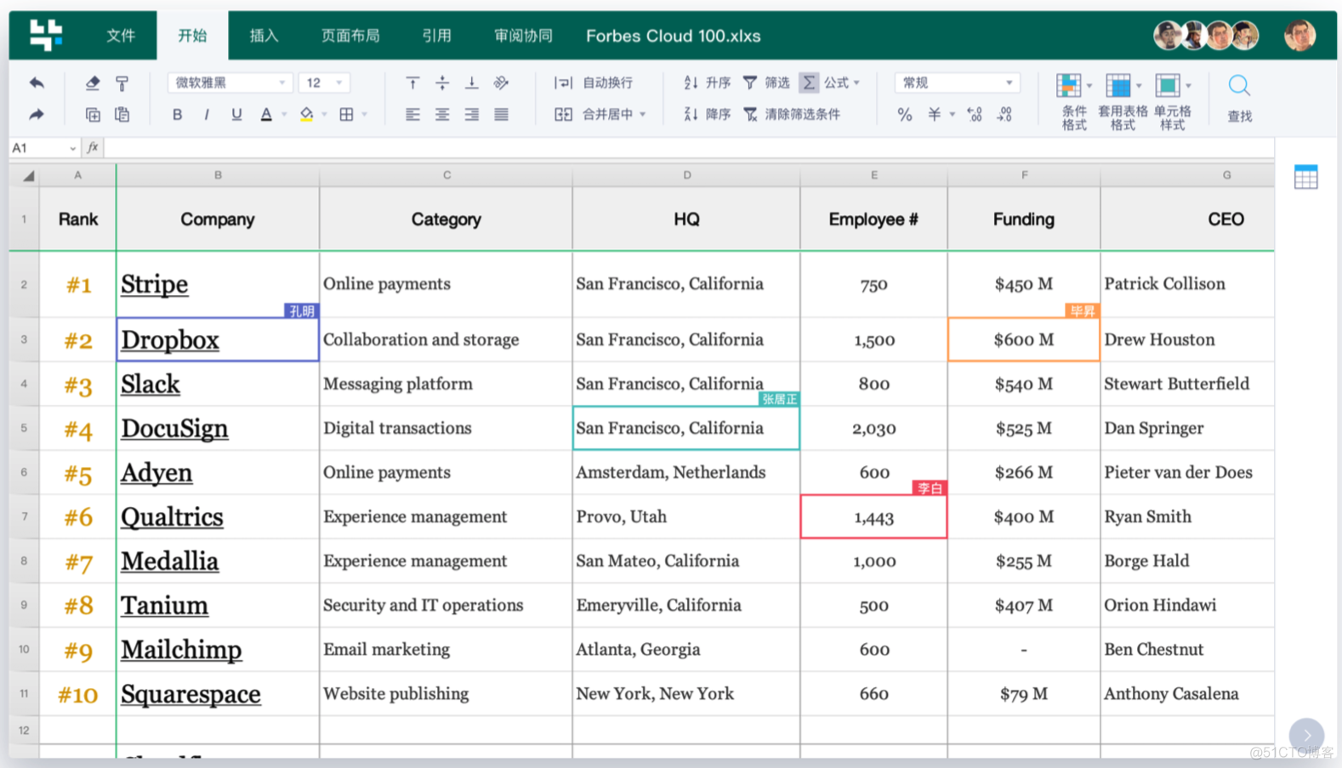This screenshot has width=1342, height=768.
Task: Toggle underline formatting
Action: tap(236, 114)
